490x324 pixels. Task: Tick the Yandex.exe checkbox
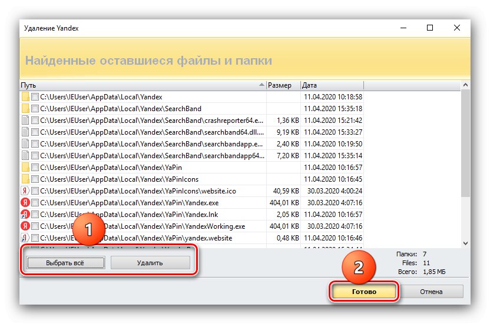pos(35,203)
